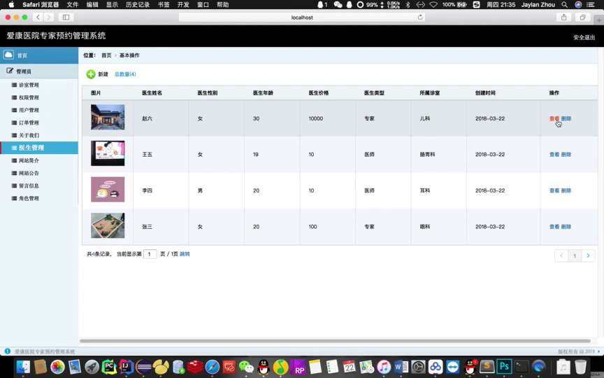Select 关于我们 in the sidebar
The height and width of the screenshot is (378, 604).
(x=29, y=135)
